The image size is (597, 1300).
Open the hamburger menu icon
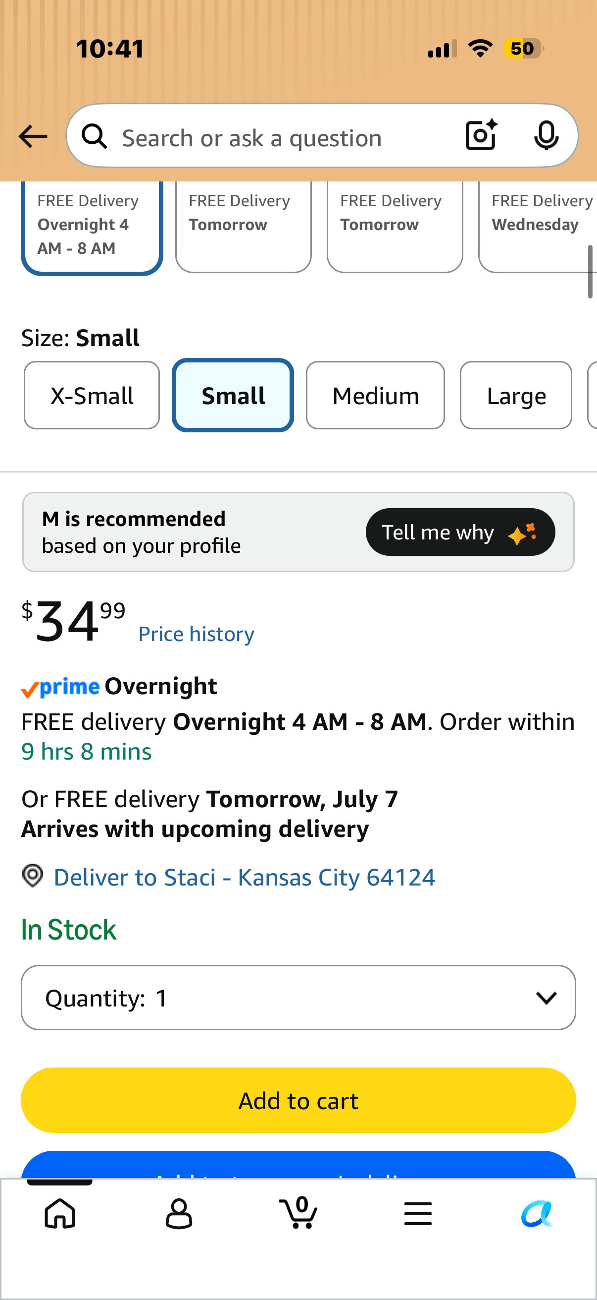pyautogui.click(x=418, y=1214)
